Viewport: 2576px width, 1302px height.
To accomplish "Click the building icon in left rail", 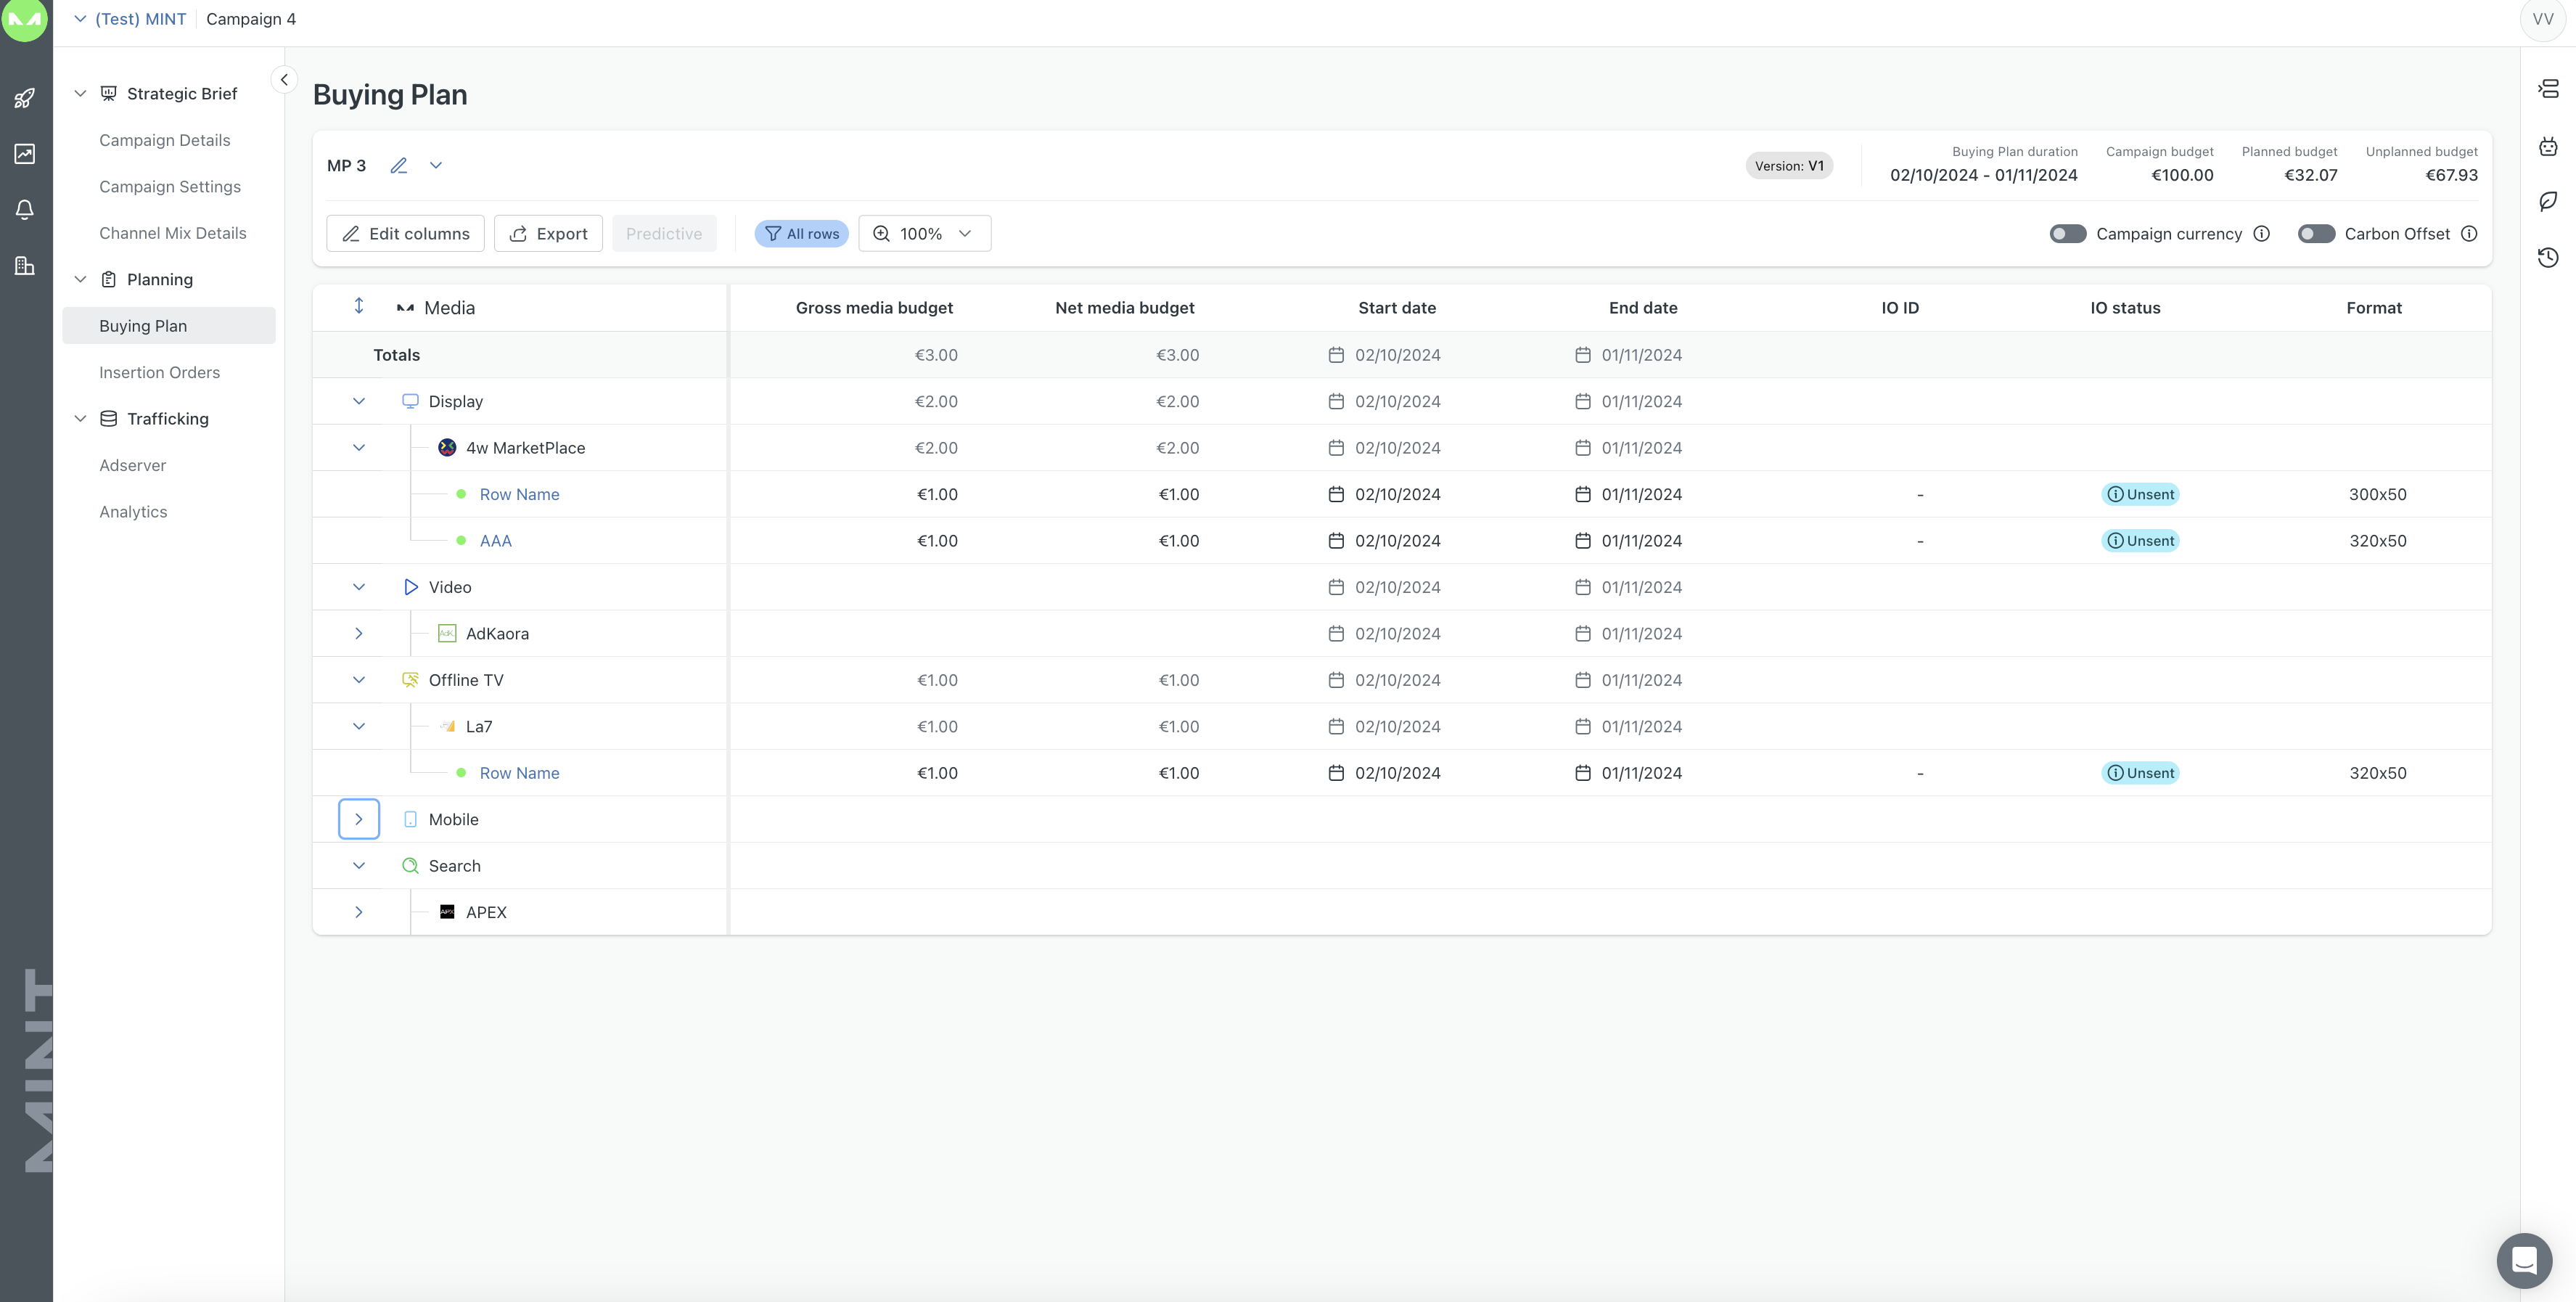I will point(25,266).
